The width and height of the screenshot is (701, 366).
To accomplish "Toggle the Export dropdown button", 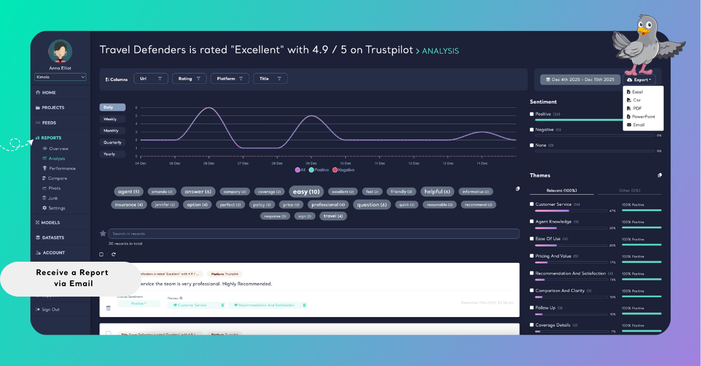I will 638,79.
